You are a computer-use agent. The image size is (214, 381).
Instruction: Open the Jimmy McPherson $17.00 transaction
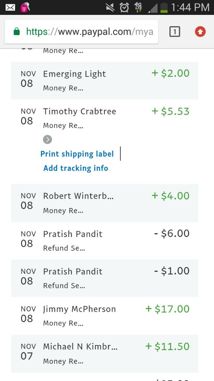coord(105,316)
